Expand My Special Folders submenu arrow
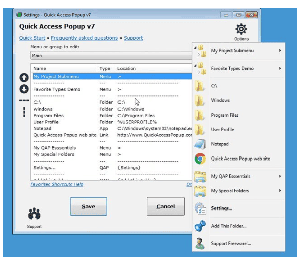This screenshot has height=263, width=301. coord(280,190)
